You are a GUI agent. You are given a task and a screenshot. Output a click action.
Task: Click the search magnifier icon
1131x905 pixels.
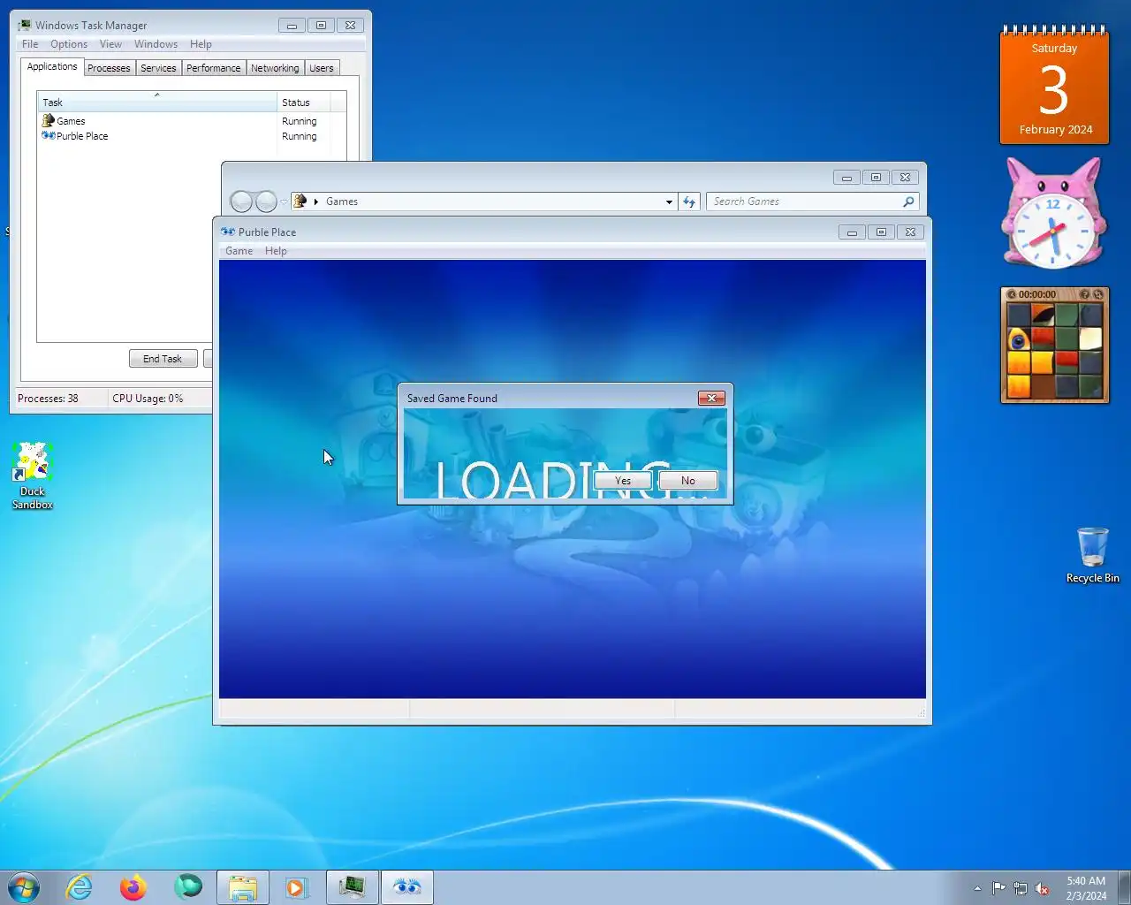tap(908, 202)
